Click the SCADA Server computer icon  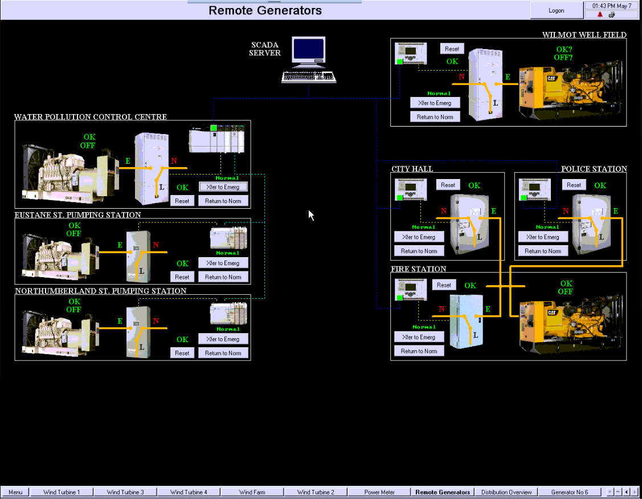pyautogui.click(x=308, y=60)
